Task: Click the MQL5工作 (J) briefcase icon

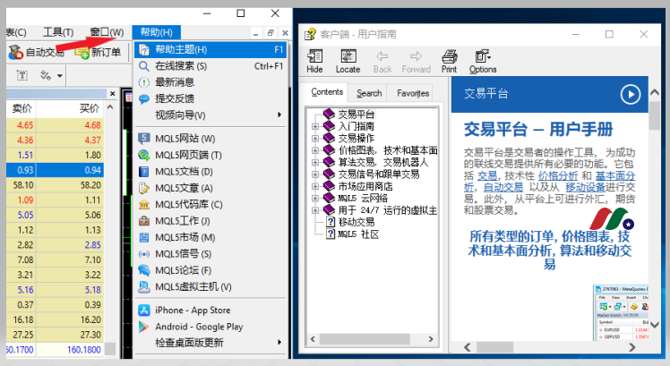Action: click(144, 221)
